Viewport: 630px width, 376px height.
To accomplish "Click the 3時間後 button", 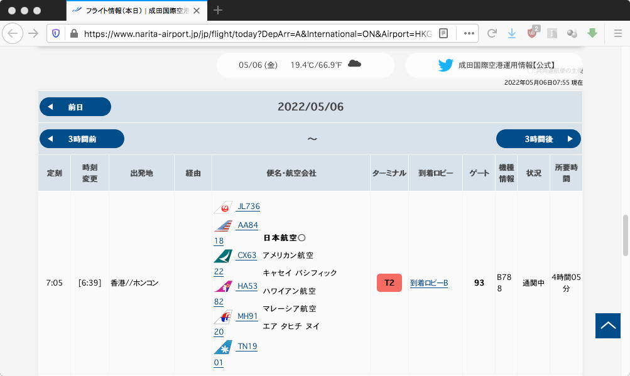I will pos(538,139).
